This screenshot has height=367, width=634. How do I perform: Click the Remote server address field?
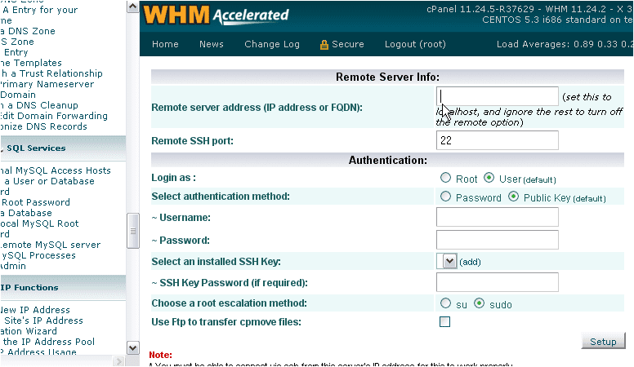click(498, 97)
